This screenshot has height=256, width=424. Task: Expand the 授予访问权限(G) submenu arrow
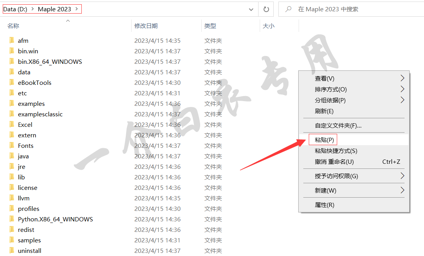[402, 176]
